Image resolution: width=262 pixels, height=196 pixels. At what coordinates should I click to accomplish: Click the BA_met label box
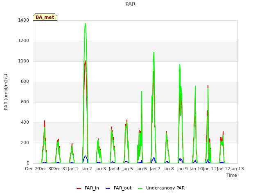tap(45, 17)
